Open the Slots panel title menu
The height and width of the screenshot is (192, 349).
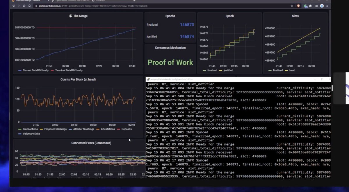tap(295, 16)
